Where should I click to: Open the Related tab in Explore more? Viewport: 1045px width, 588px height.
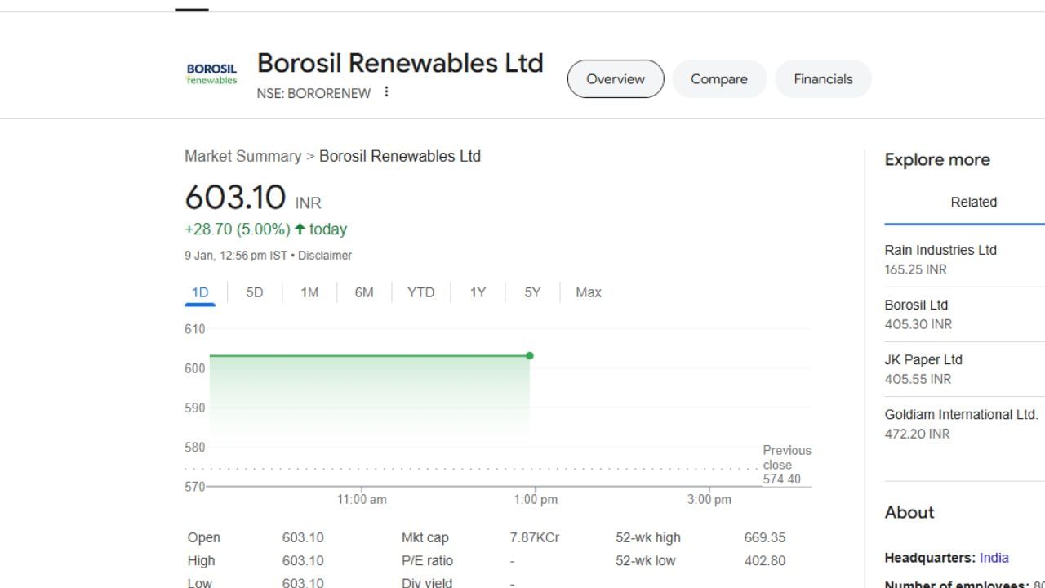coord(973,203)
